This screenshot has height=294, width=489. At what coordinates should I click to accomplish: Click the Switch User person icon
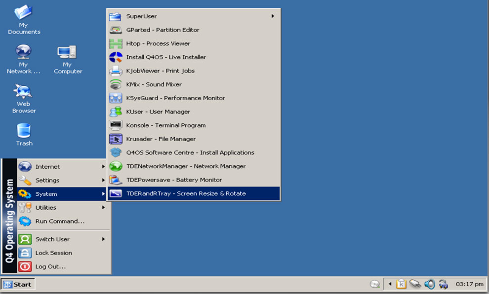pyautogui.click(x=25, y=240)
